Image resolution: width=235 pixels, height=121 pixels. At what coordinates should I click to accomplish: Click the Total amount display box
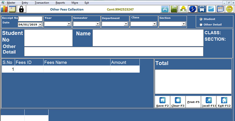[x=193, y=82]
